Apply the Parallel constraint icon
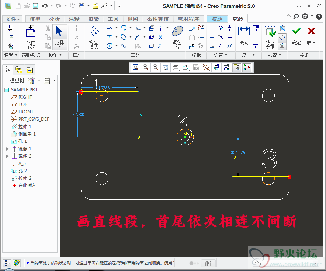The height and width of the screenshot is (271, 326). (229, 46)
